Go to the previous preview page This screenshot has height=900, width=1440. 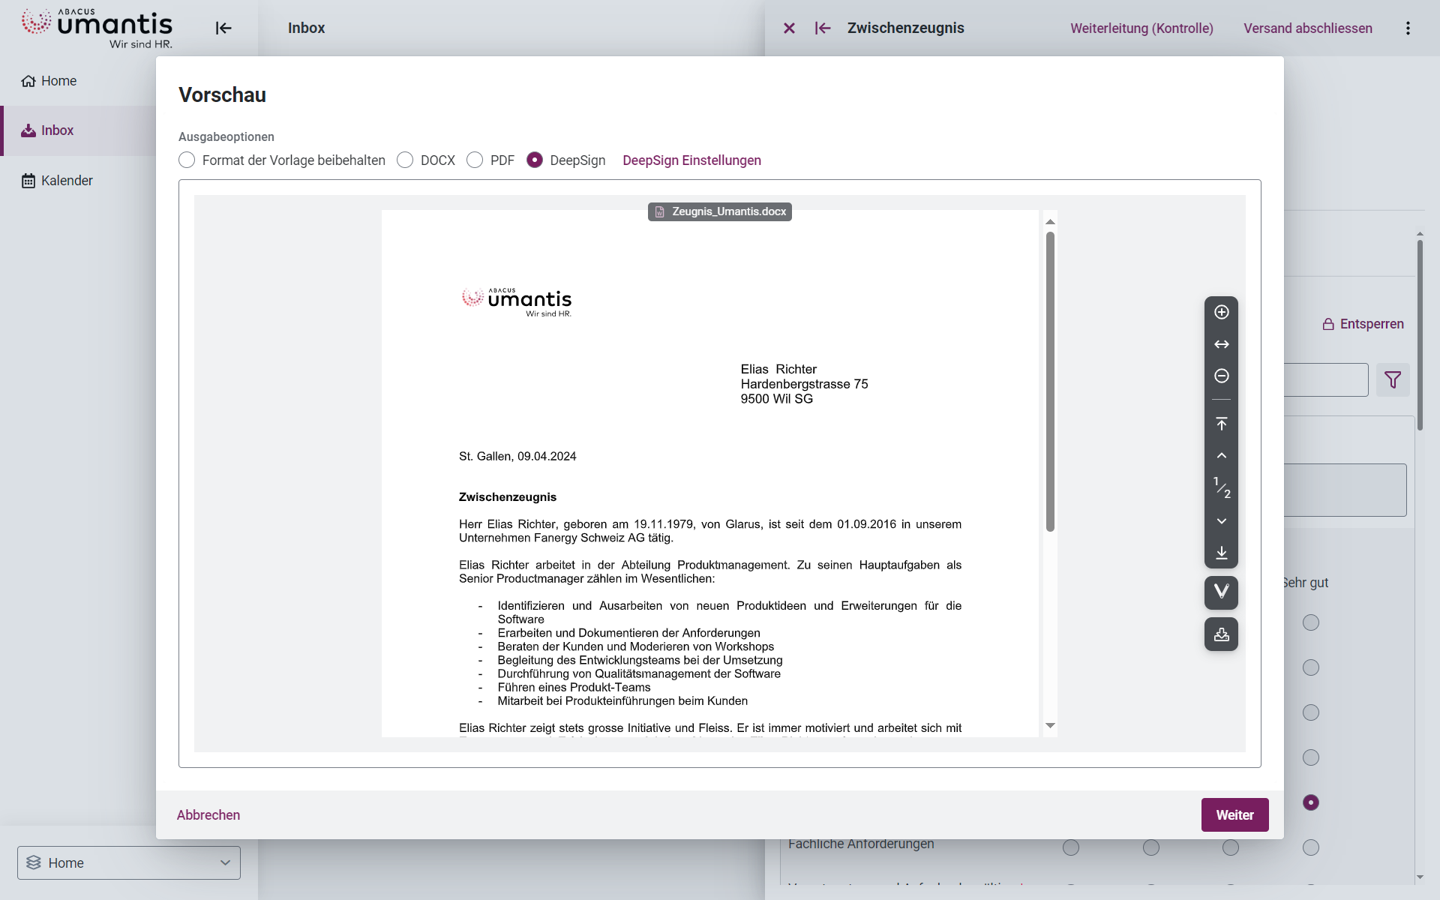1221,456
